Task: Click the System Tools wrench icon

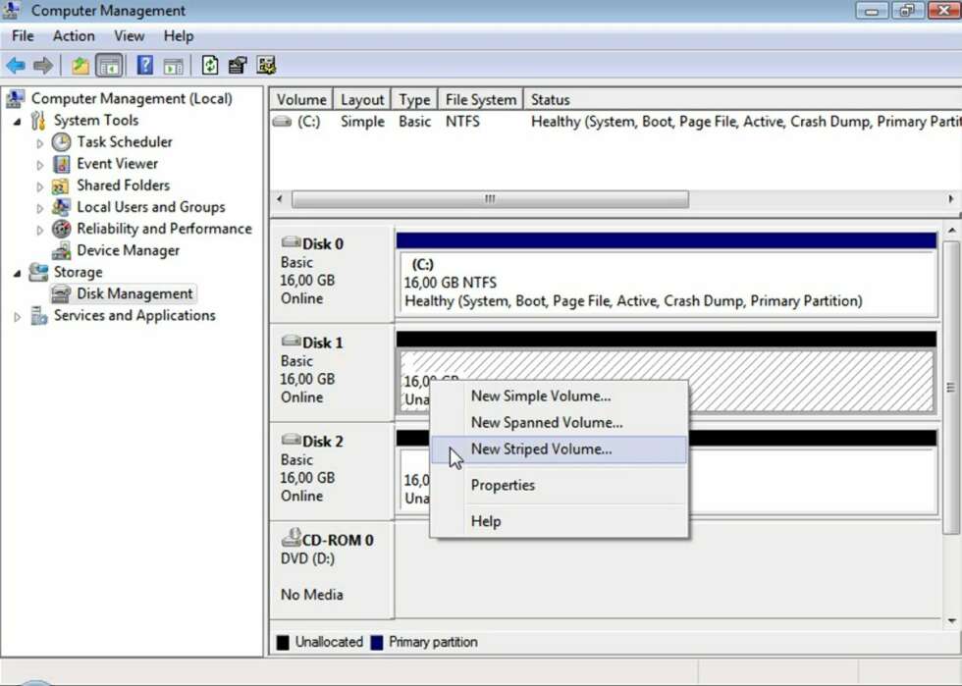Action: [38, 121]
